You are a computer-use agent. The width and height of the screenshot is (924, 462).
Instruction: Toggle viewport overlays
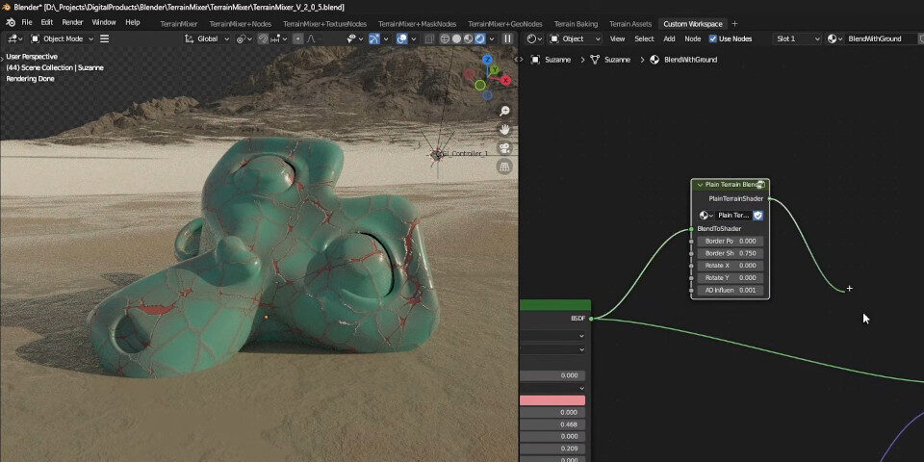tap(402, 38)
